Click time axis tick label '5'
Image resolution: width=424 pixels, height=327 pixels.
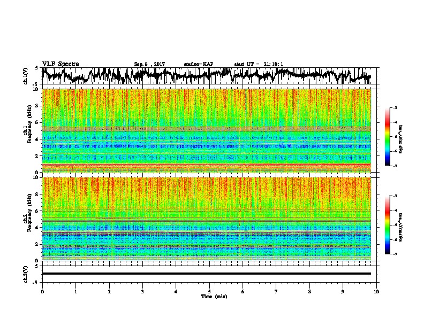point(209,292)
